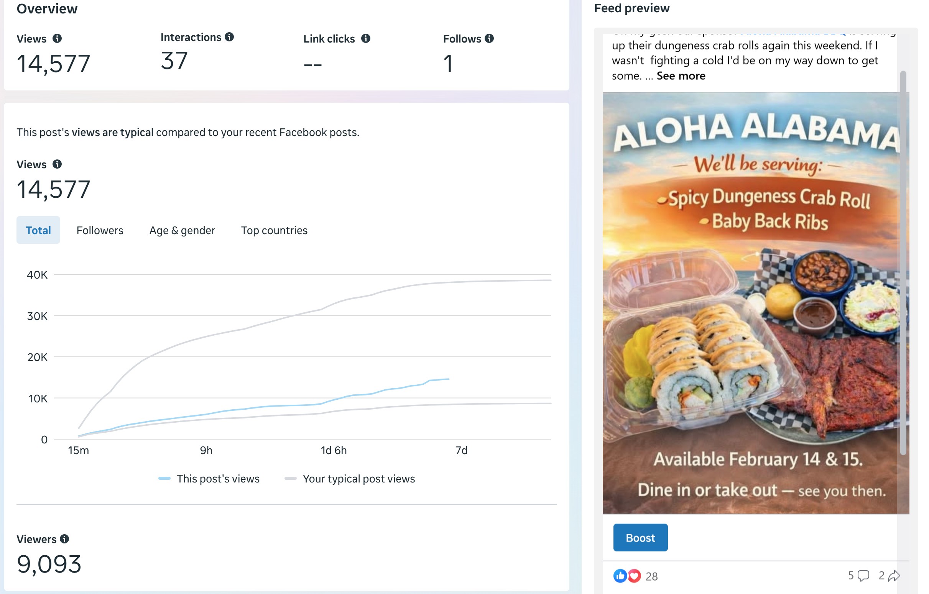Toggle Your typical post views legend
The image size is (929, 594).
(350, 479)
